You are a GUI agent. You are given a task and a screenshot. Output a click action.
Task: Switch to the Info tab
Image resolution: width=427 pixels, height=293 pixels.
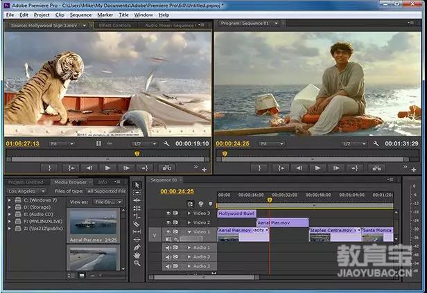(103, 182)
